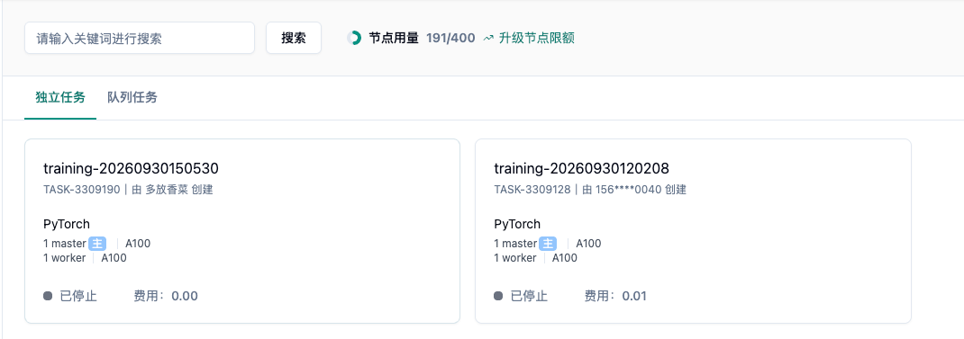Click the TASK-3309190 identifier text
964x339 pixels.
tap(82, 190)
